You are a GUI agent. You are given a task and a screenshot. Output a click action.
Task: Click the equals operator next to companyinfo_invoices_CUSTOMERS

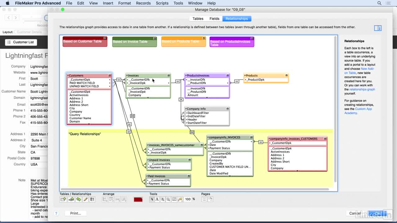tap(261, 142)
